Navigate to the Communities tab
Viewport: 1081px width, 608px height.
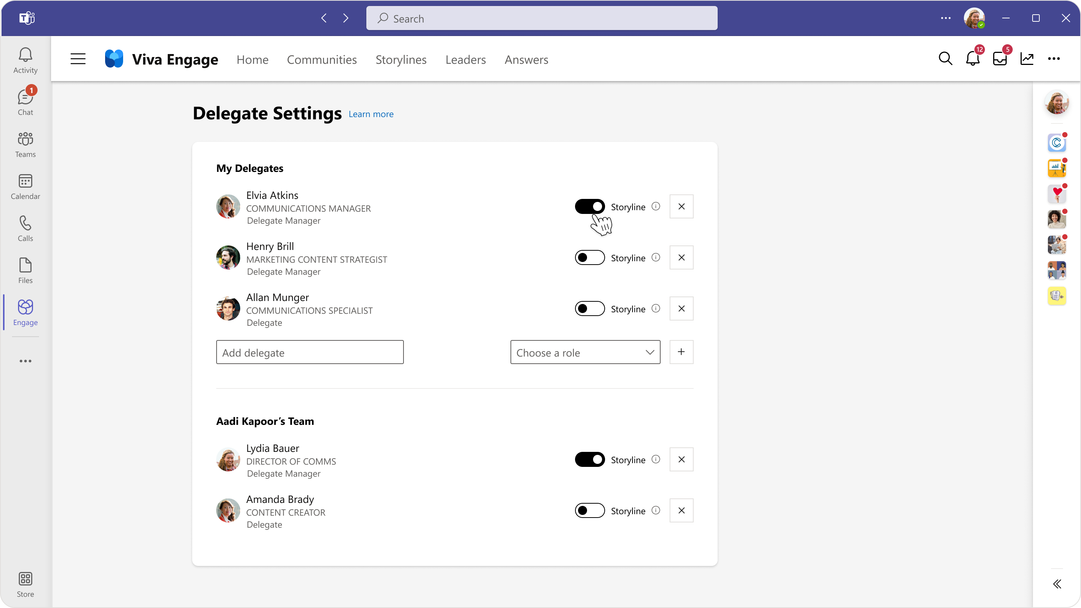click(321, 59)
